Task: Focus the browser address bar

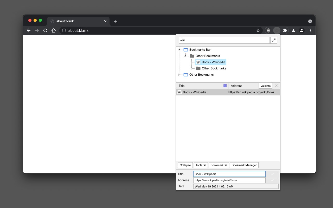Action: (161, 30)
